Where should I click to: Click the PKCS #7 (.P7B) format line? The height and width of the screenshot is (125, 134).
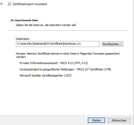coord(65,69)
